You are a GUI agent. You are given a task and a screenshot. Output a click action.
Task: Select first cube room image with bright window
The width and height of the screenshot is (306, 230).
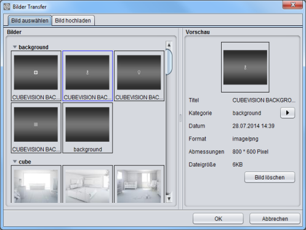click(x=36, y=184)
